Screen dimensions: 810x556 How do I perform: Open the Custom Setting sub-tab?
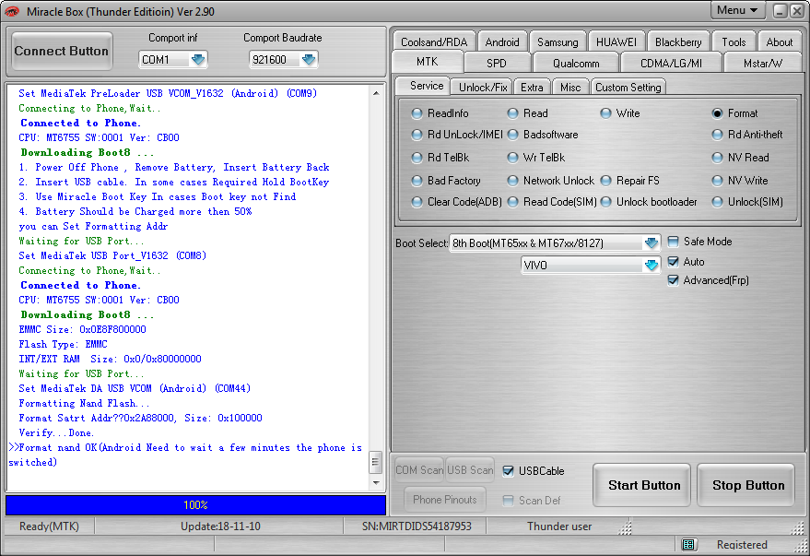[x=628, y=88]
